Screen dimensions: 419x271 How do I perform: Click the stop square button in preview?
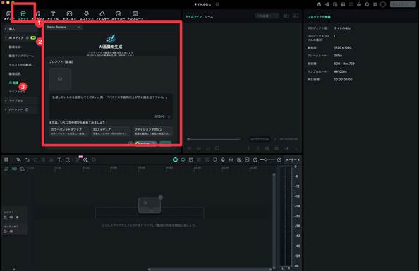coord(217,148)
